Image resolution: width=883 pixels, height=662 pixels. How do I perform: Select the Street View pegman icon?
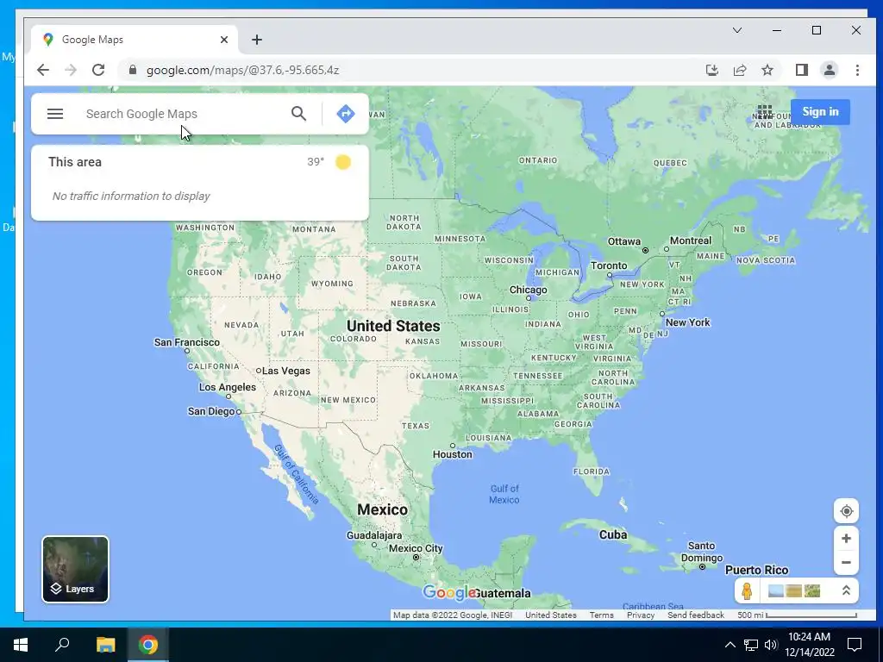tap(747, 591)
